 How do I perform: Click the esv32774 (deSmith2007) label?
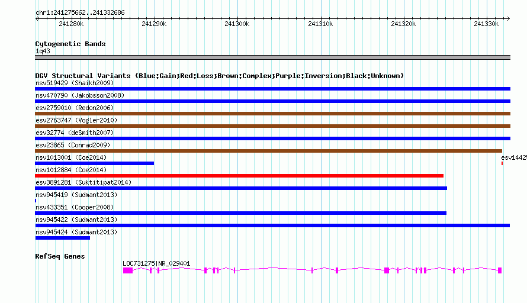(75, 133)
